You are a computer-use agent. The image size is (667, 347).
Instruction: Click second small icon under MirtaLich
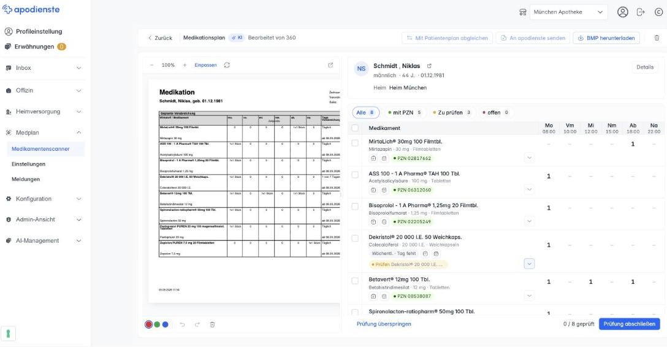(384, 158)
